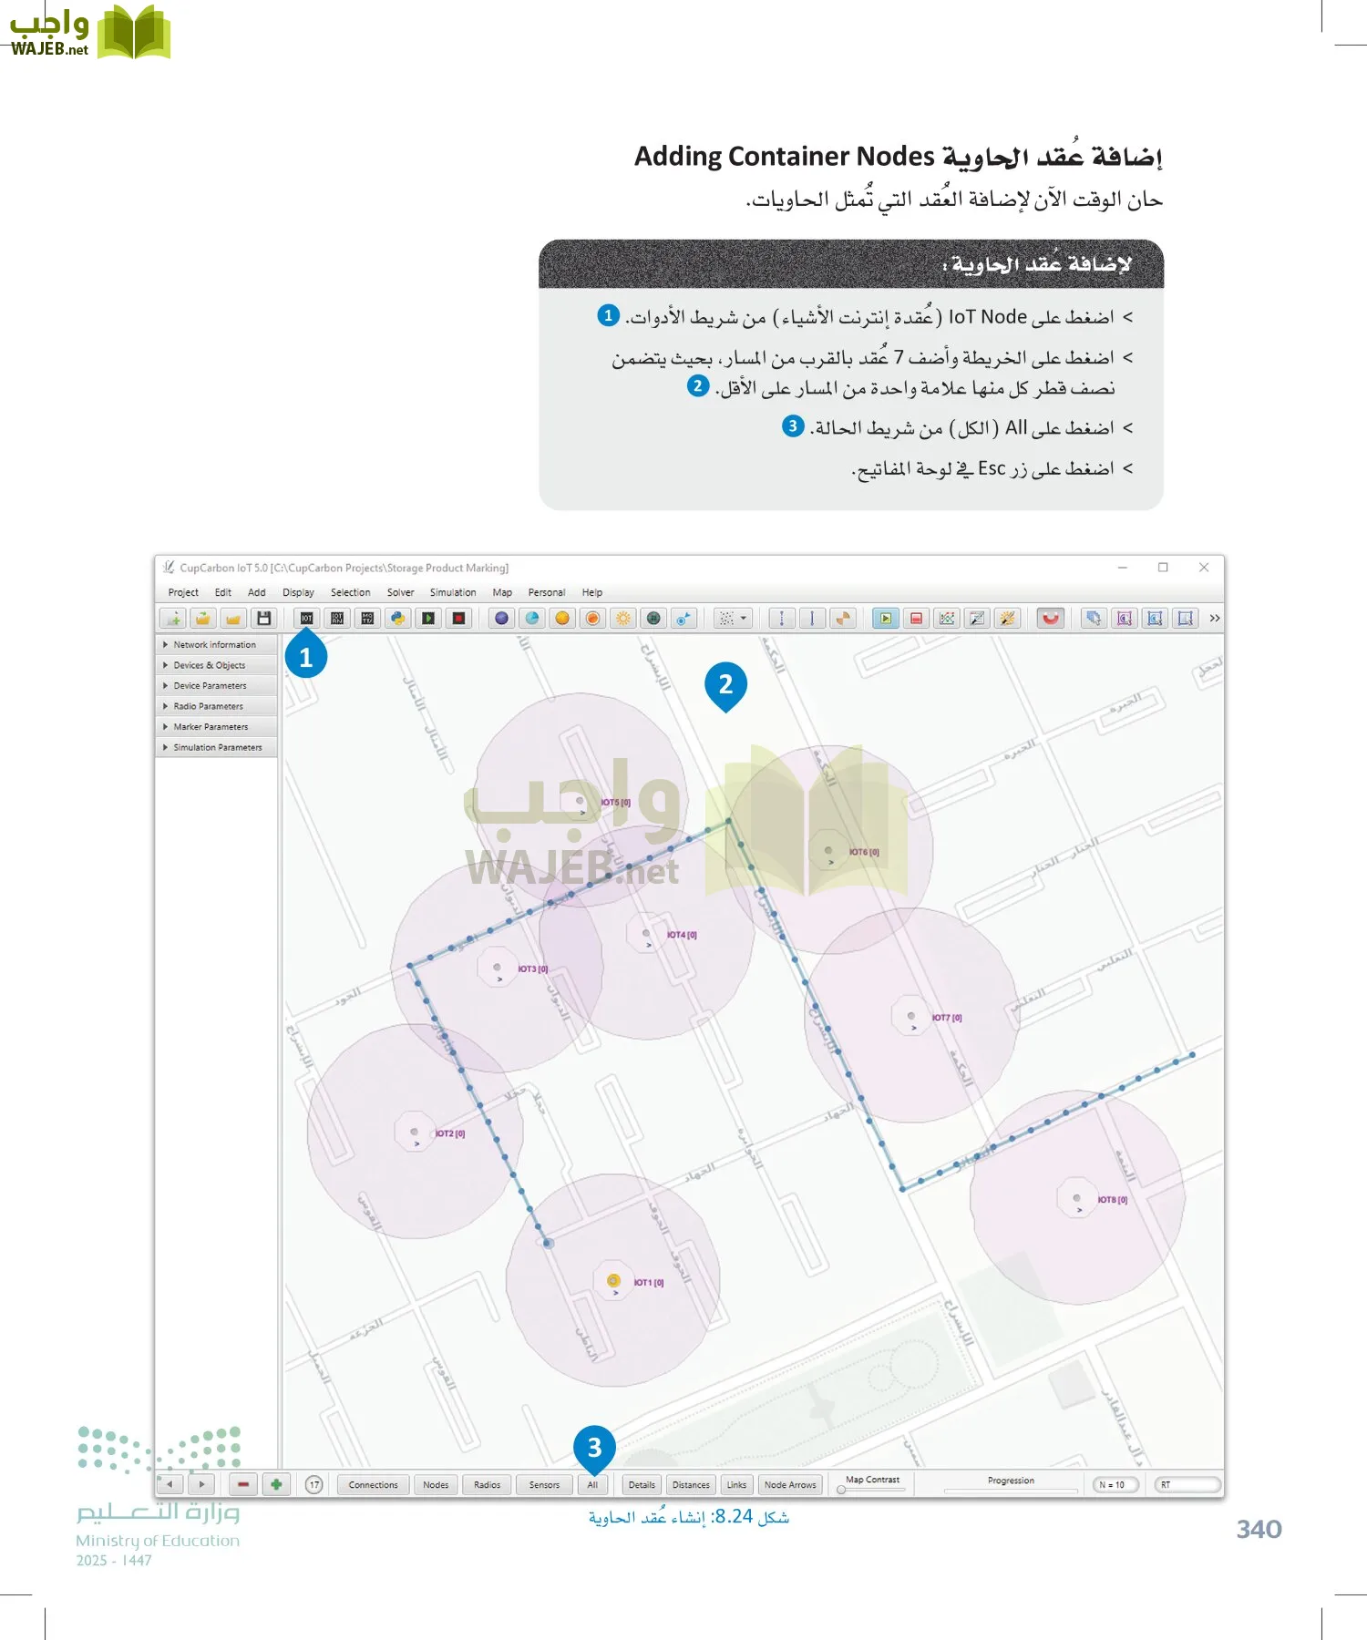
Task: Click the blue multi-selection cursor icon
Action: (x=1094, y=619)
